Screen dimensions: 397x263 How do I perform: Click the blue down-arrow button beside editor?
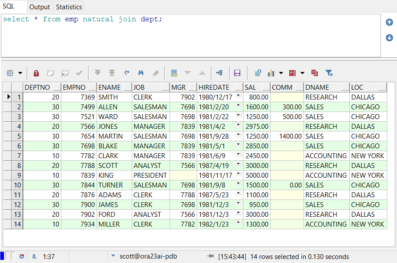coord(389,38)
